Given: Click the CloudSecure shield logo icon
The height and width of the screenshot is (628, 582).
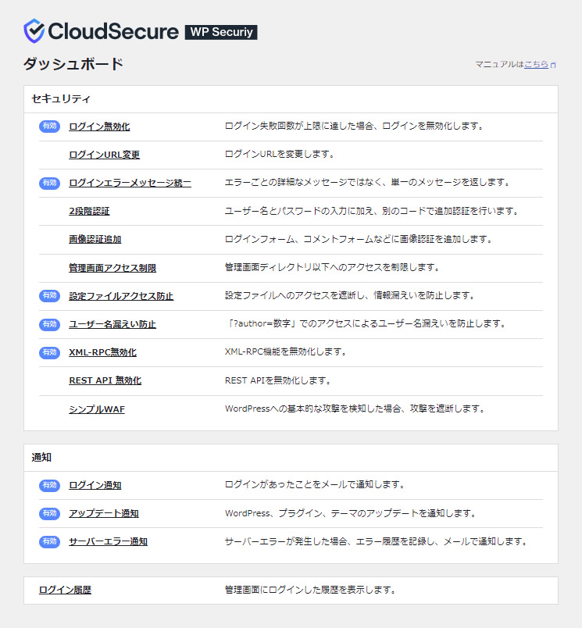Looking at the screenshot, I should click(34, 30).
